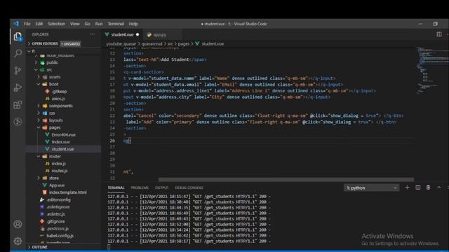The height and width of the screenshot is (252, 449).
Task: Open .editorconfig file
Action: [x=58, y=199]
